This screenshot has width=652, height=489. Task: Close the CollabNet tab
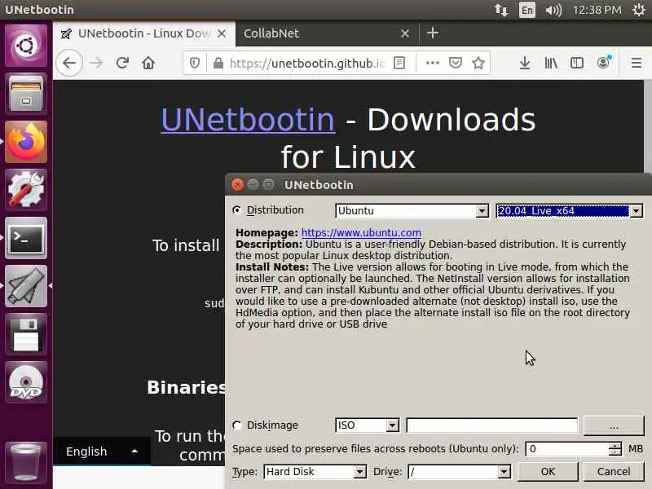pos(405,33)
